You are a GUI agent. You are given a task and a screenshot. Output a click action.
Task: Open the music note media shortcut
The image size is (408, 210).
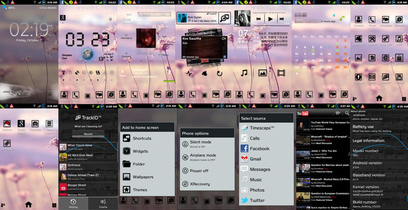point(244,73)
